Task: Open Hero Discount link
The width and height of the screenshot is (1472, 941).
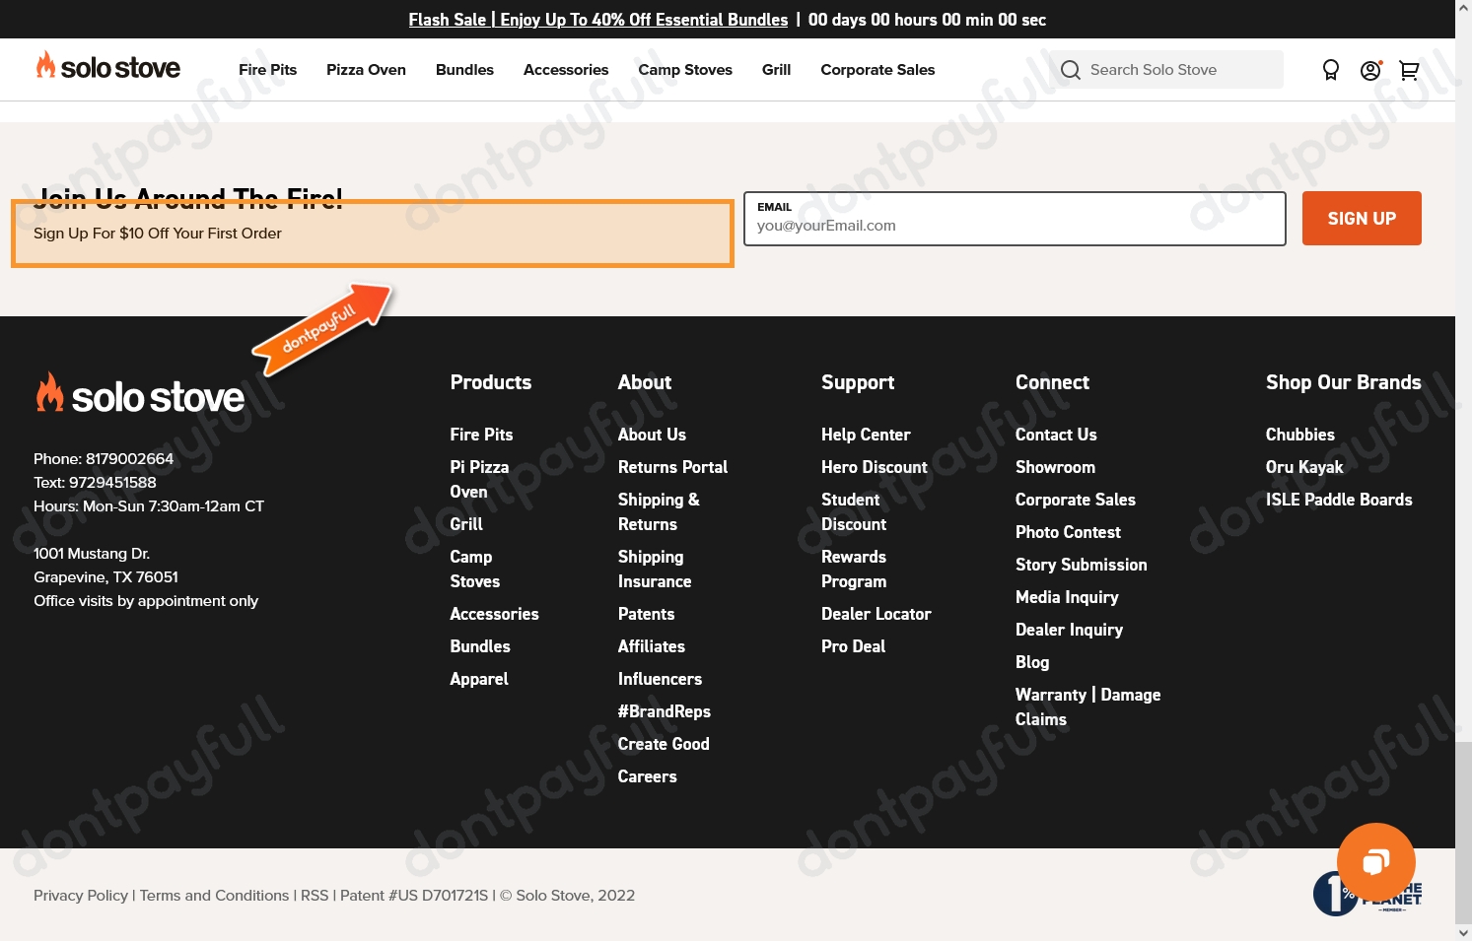Action: pyautogui.click(x=875, y=467)
